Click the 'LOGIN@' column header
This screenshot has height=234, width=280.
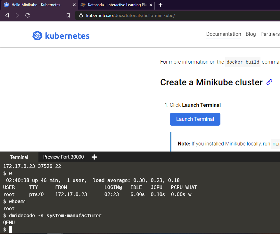(x=113, y=187)
